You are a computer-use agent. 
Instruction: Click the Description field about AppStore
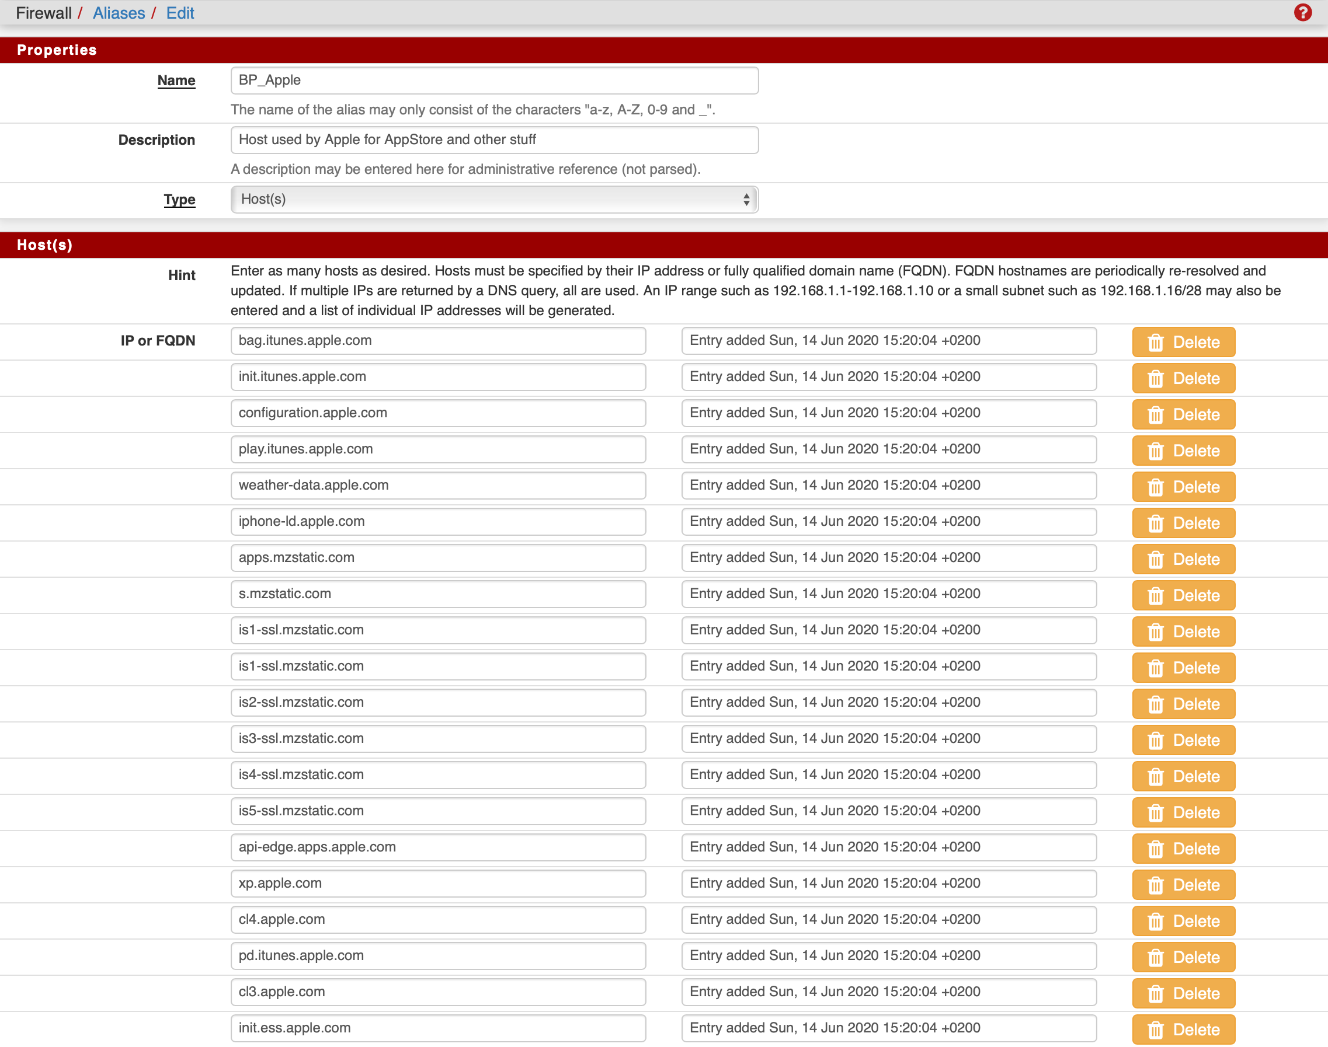pyautogui.click(x=495, y=139)
